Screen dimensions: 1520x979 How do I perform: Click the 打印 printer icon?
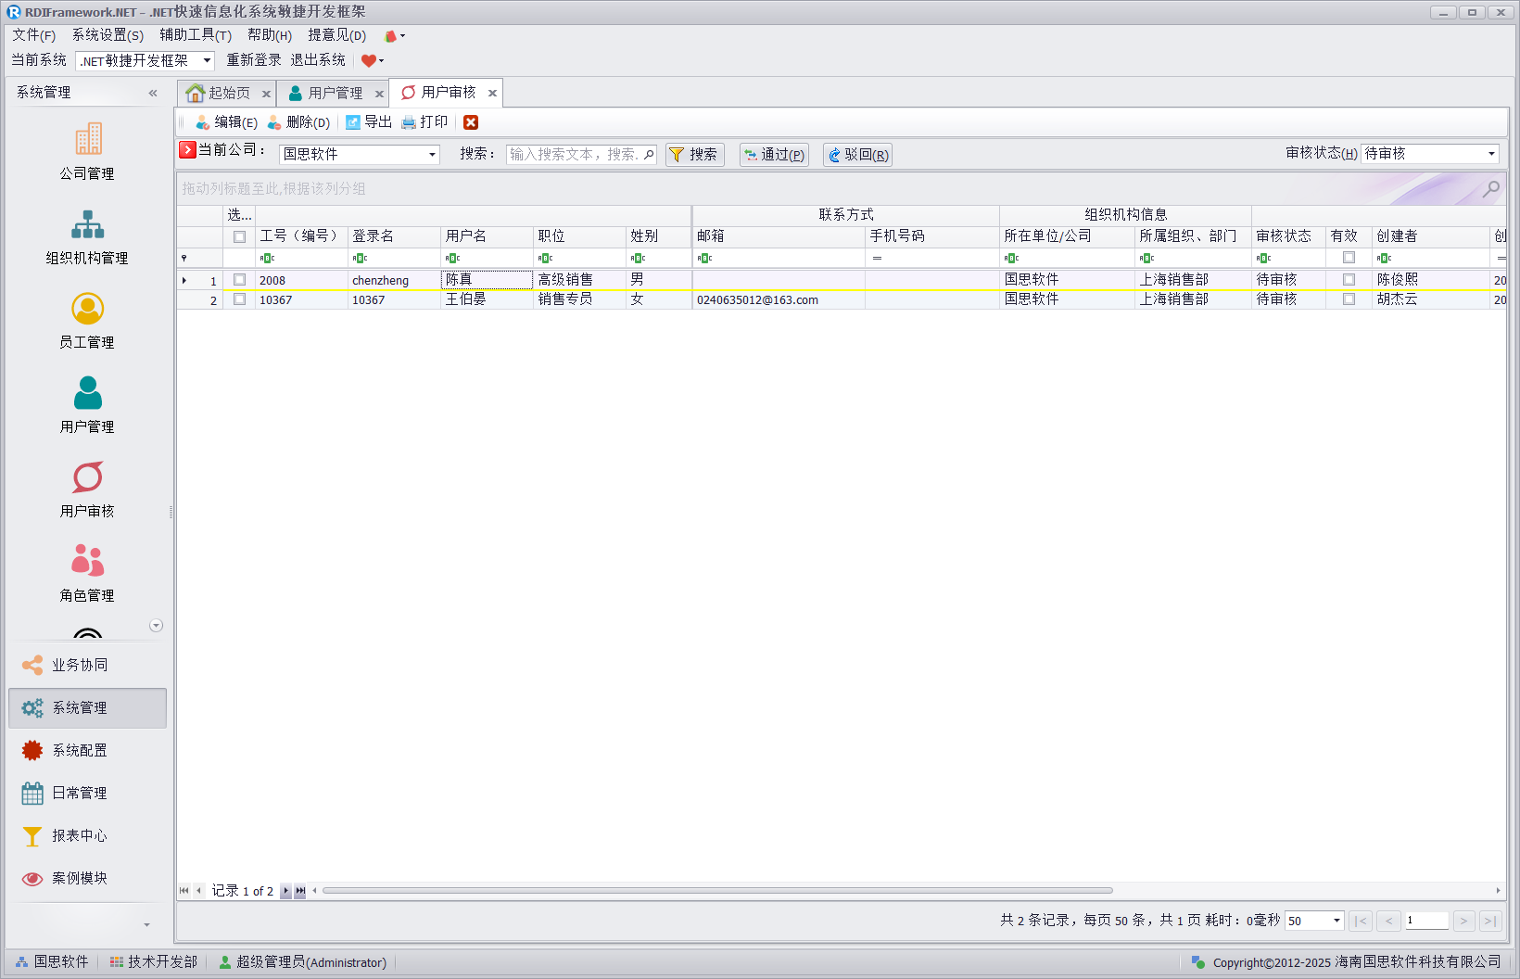(409, 122)
